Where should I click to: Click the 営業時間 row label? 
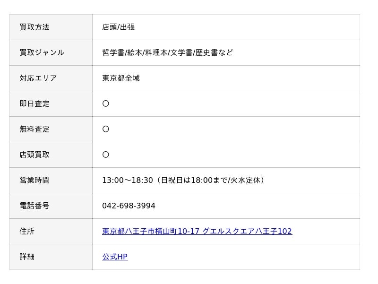coord(34,180)
